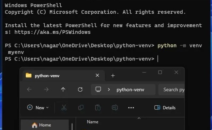Select the python-venv Explorer tab
The width and height of the screenshot is (212, 130).
(64, 76)
